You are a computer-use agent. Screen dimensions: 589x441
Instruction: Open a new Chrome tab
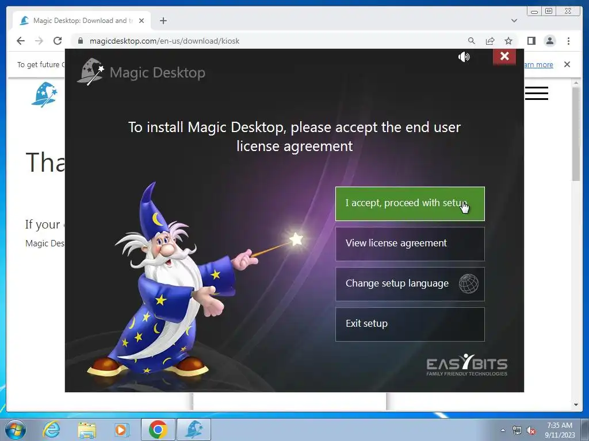[x=163, y=21]
